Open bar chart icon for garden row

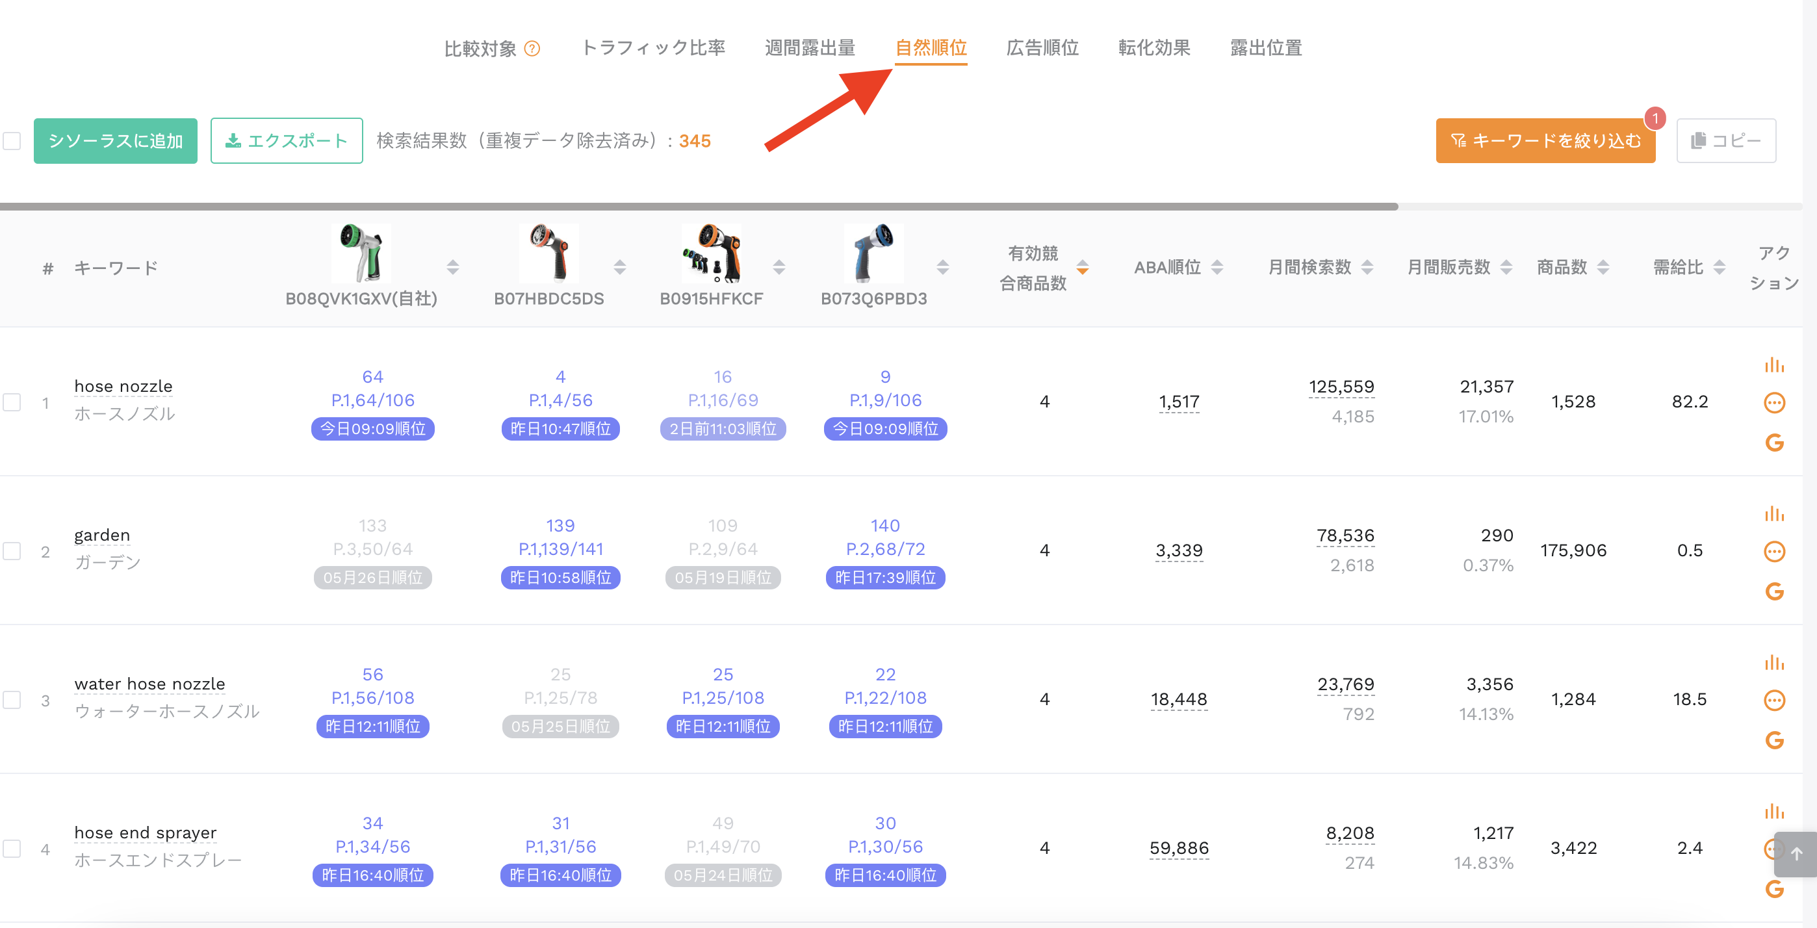pyautogui.click(x=1774, y=513)
